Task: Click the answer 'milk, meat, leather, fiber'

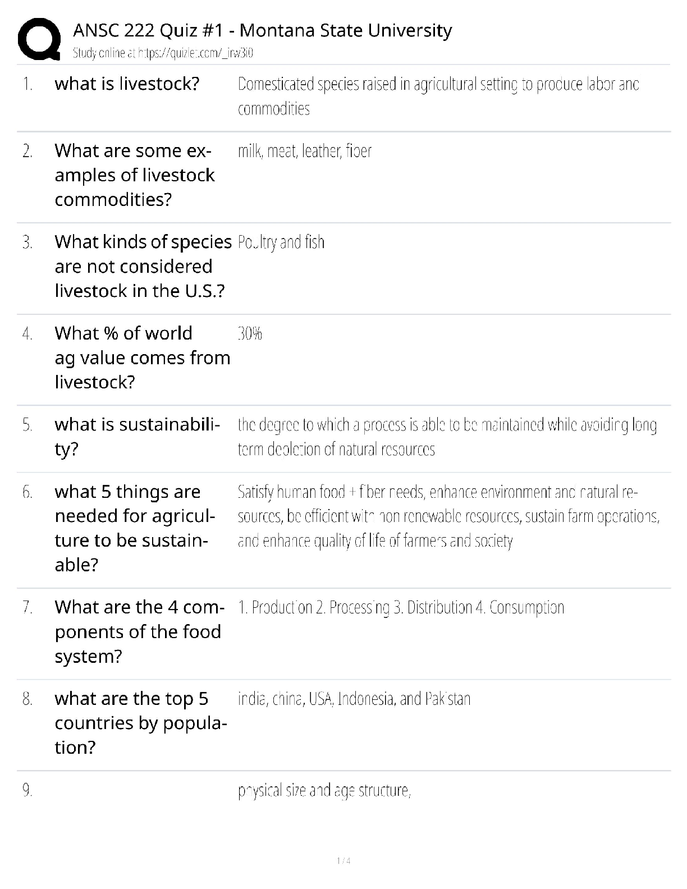Action: [x=304, y=151]
